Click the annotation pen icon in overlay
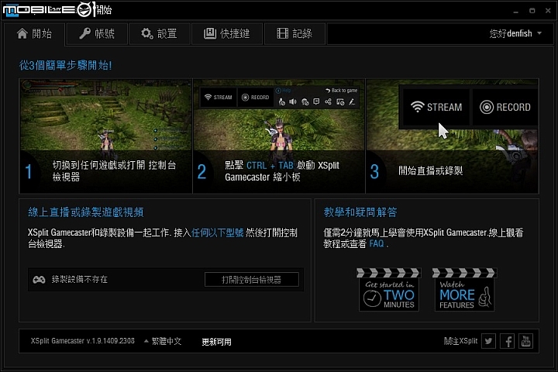Image resolution: width=558 pixels, height=372 pixels. pos(352,102)
